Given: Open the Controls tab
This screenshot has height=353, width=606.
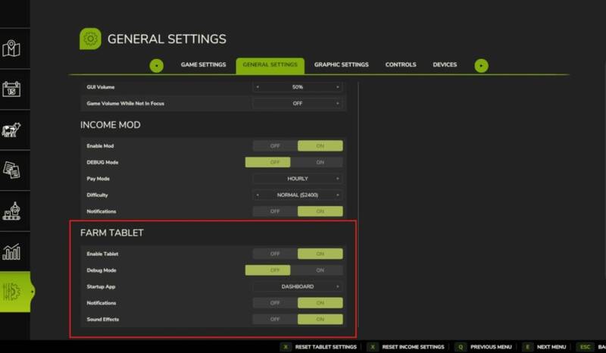Looking at the screenshot, I should [x=401, y=65].
